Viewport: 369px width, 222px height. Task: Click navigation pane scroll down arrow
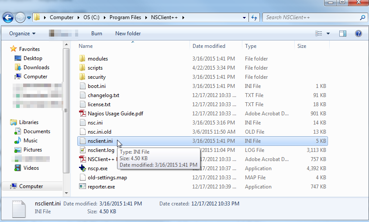point(66,193)
